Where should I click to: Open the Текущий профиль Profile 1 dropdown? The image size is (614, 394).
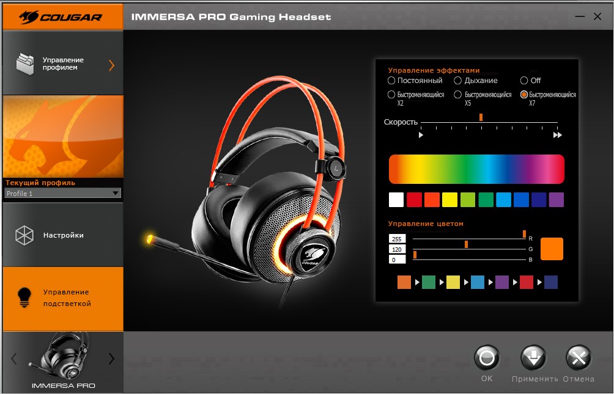62,193
